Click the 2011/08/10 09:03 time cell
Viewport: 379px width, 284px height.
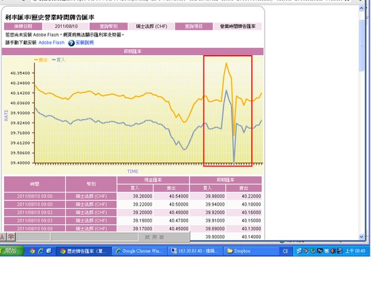[x=35, y=220]
